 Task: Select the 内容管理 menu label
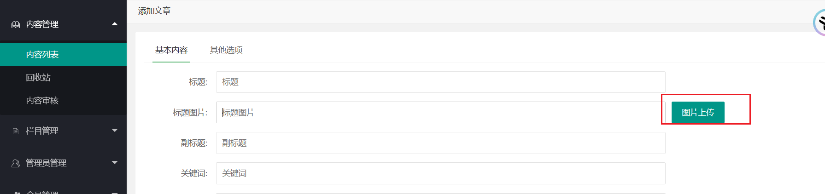click(x=42, y=24)
